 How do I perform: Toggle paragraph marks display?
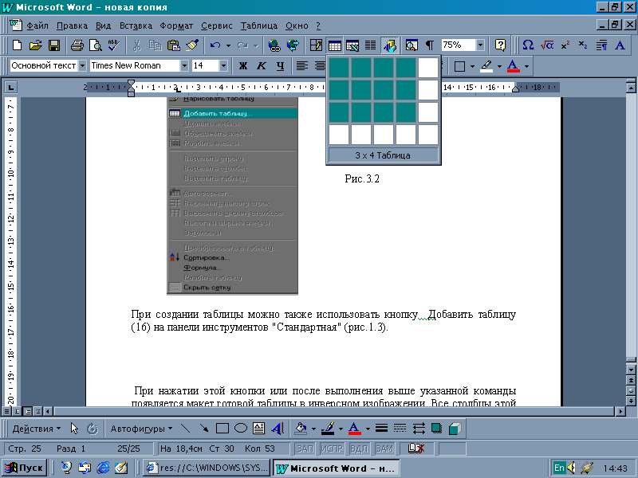pyautogui.click(x=429, y=45)
